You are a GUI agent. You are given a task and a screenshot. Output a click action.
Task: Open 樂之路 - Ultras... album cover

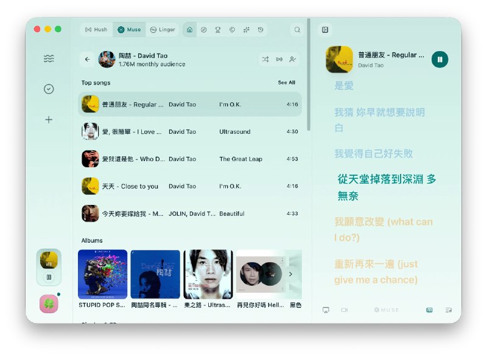[208, 274]
